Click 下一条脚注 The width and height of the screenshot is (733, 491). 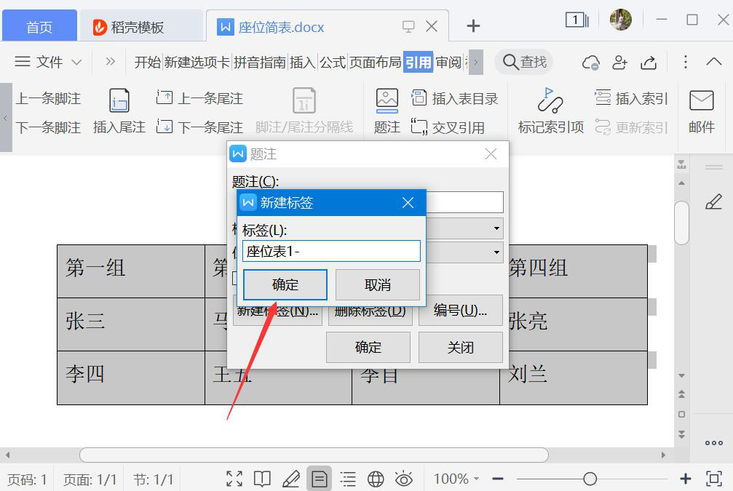(x=48, y=127)
